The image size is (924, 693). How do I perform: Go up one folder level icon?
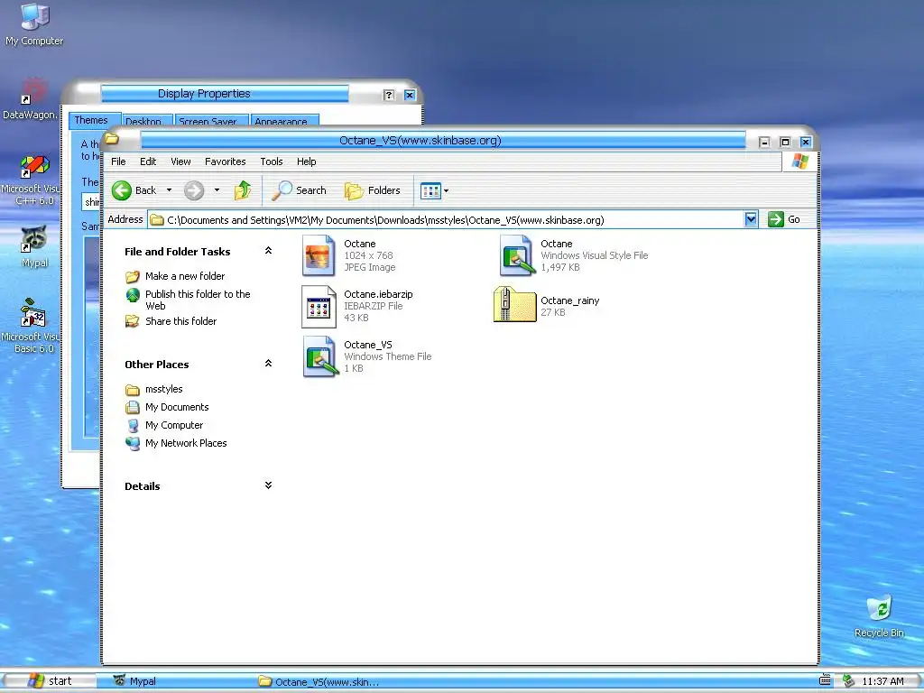pyautogui.click(x=243, y=189)
